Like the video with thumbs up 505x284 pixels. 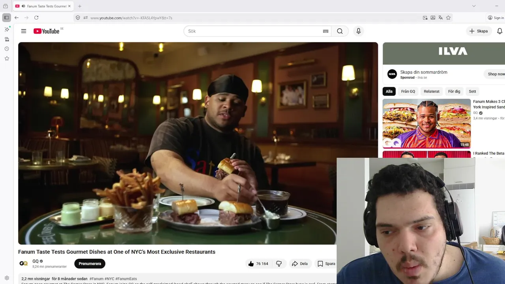tap(251, 263)
